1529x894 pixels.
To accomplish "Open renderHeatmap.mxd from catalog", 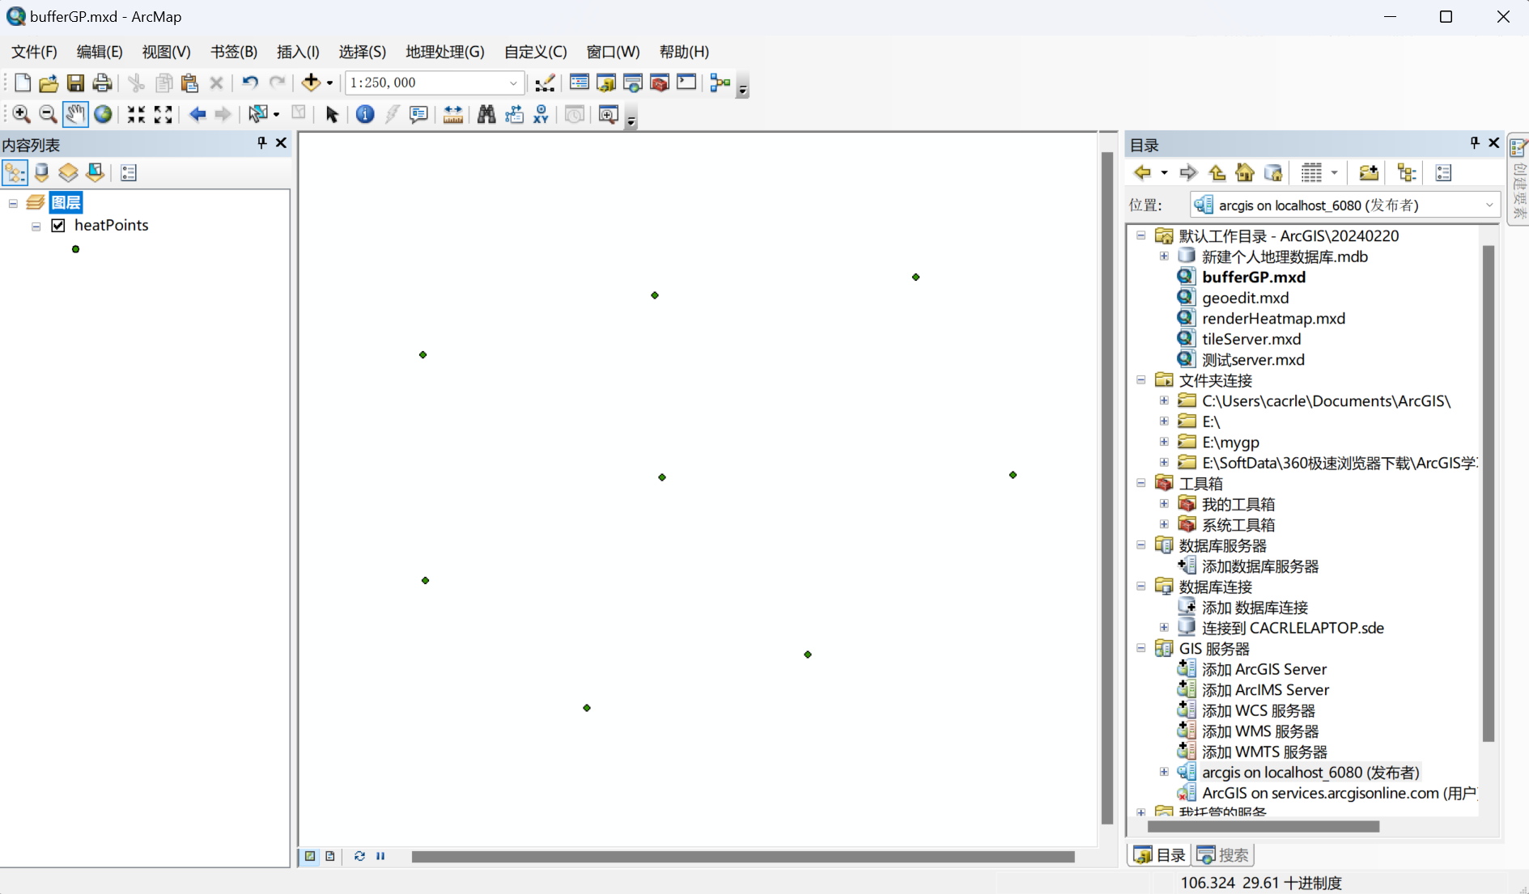I will [x=1273, y=318].
